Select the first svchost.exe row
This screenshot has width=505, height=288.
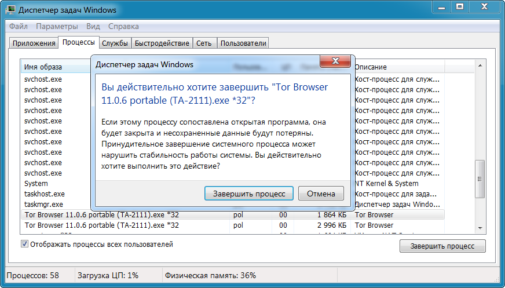(43, 79)
